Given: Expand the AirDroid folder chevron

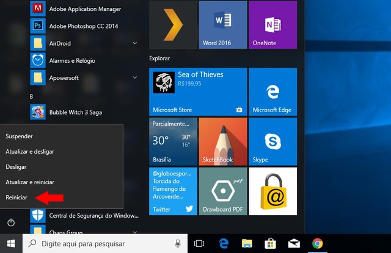Looking at the screenshot, I should pos(134,43).
